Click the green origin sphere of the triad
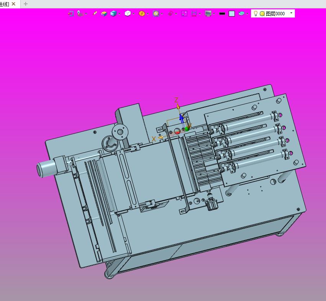 [187, 129]
